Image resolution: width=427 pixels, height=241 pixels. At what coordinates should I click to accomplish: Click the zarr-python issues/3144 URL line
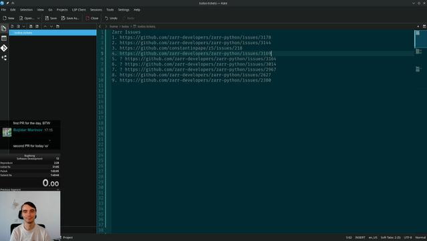click(191, 43)
